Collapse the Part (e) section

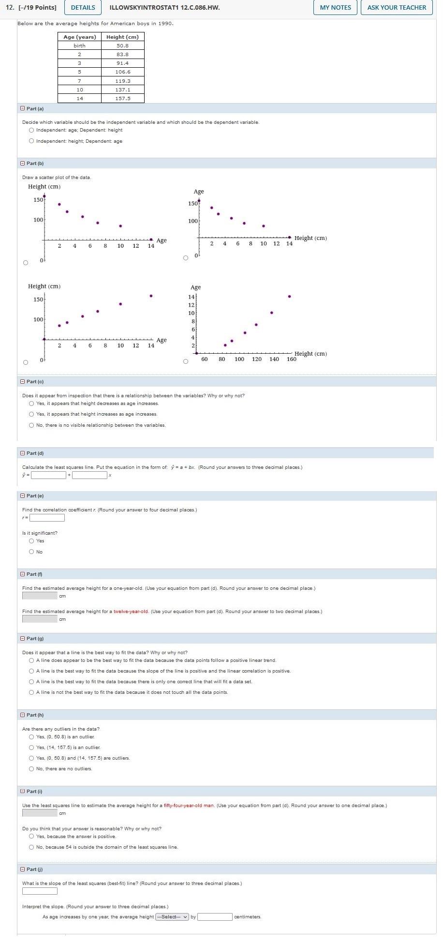point(22,495)
